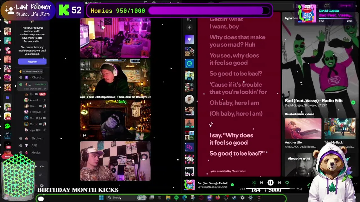Click the LIVE badge on streaming user

tap(42, 94)
